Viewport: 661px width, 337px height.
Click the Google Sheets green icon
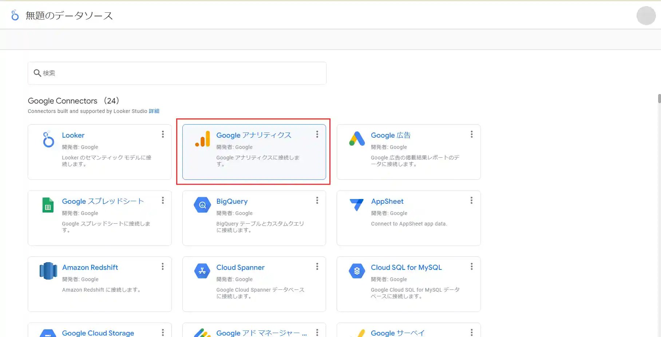click(x=48, y=205)
